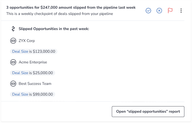Select the ZYX Corp opportunity name
Image resolution: width=192 pixels, height=123 pixels.
click(27, 41)
